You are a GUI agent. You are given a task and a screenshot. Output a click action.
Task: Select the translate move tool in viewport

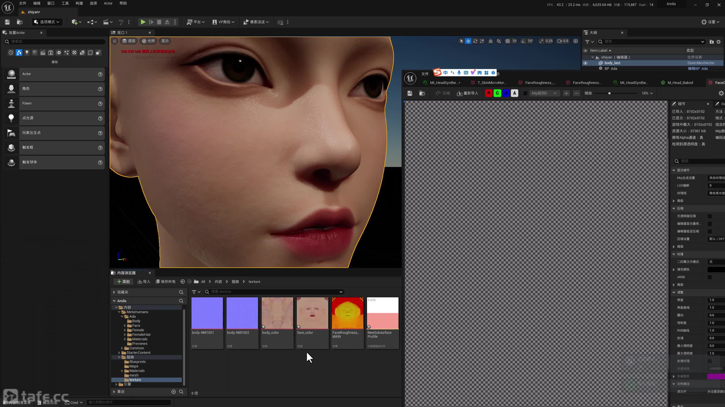tap(468, 41)
